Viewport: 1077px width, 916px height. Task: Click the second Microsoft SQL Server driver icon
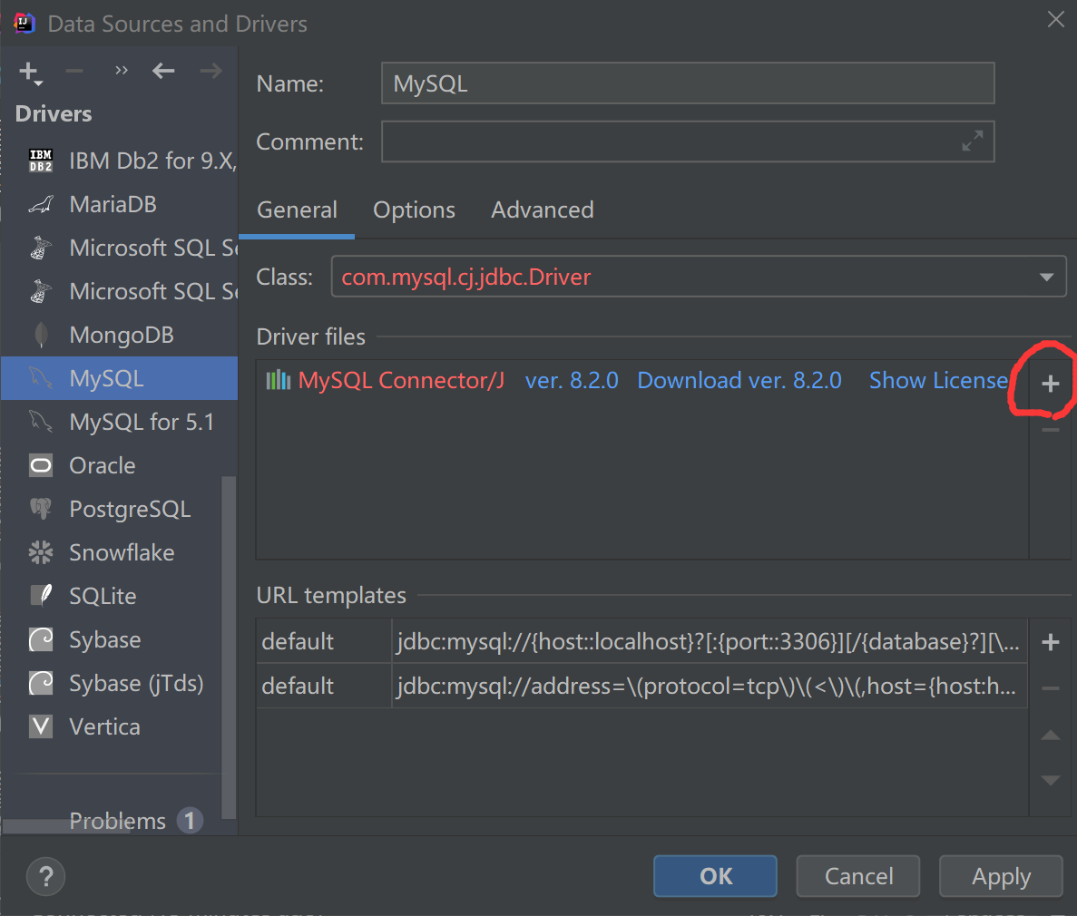tap(41, 291)
